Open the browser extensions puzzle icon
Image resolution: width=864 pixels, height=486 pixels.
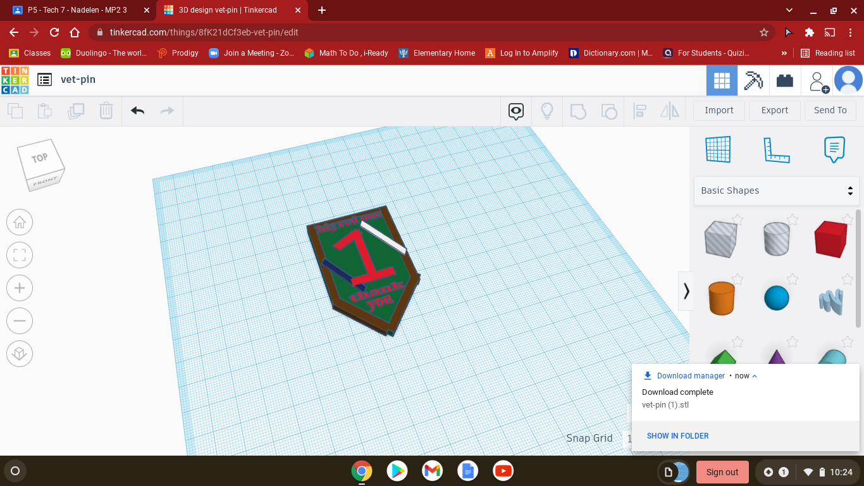[809, 32]
